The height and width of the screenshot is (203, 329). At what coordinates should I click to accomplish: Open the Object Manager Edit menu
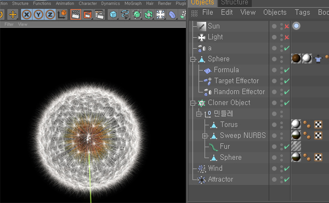point(227,13)
